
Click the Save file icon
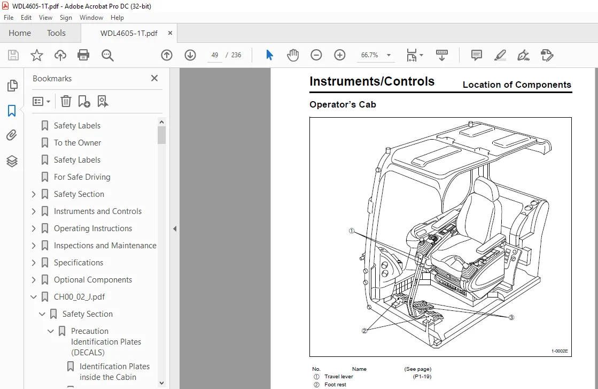click(x=13, y=55)
